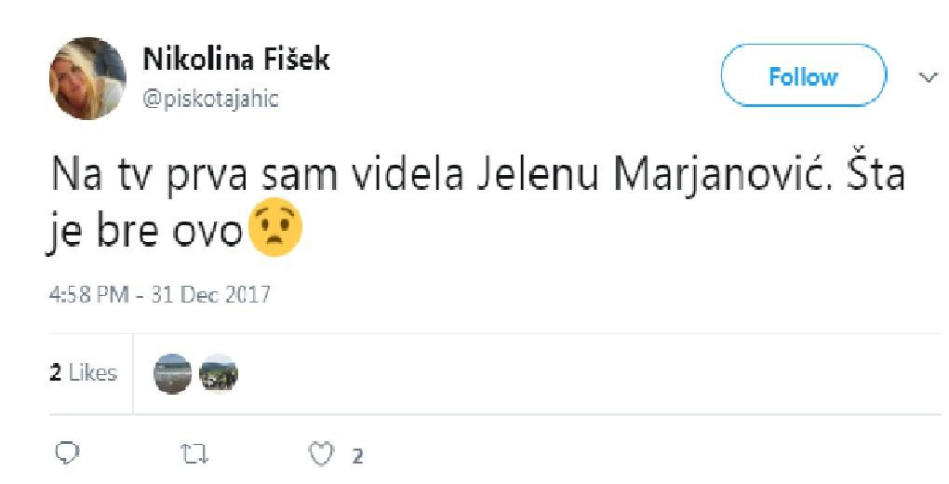Open the Nikolina Fišek display name link
This screenshot has height=484, width=949.
[236, 60]
